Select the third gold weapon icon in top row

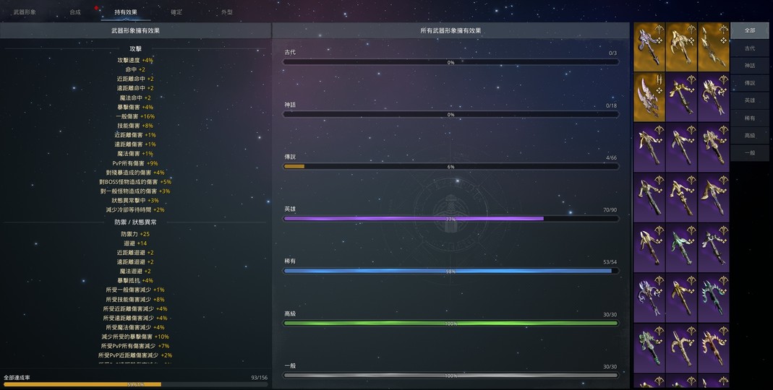[x=713, y=47]
